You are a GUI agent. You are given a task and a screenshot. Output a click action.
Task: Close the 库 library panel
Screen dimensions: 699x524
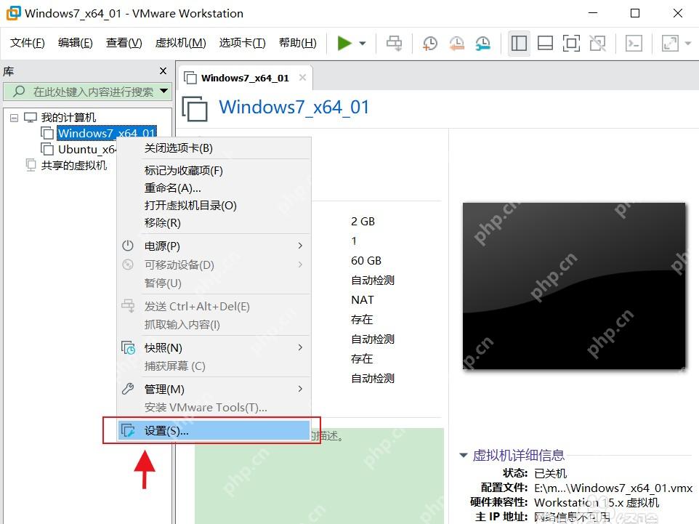(163, 71)
